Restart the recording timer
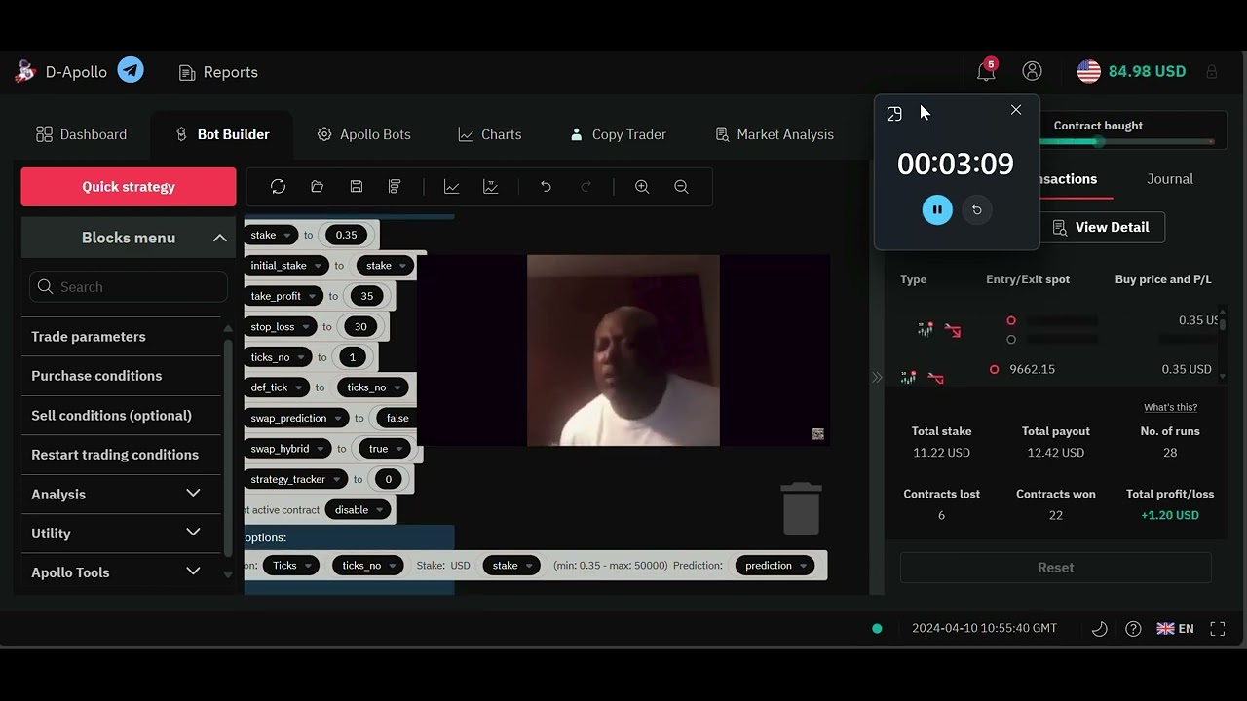This screenshot has width=1247, height=701. coord(977,209)
